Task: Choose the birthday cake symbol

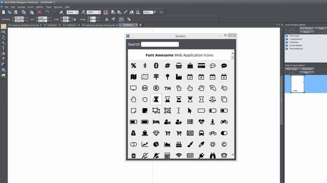Action: pyautogui.click(x=179, y=144)
